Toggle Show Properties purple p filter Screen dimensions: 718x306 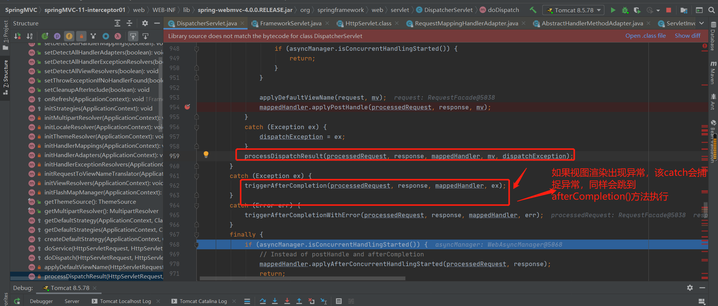tap(57, 36)
